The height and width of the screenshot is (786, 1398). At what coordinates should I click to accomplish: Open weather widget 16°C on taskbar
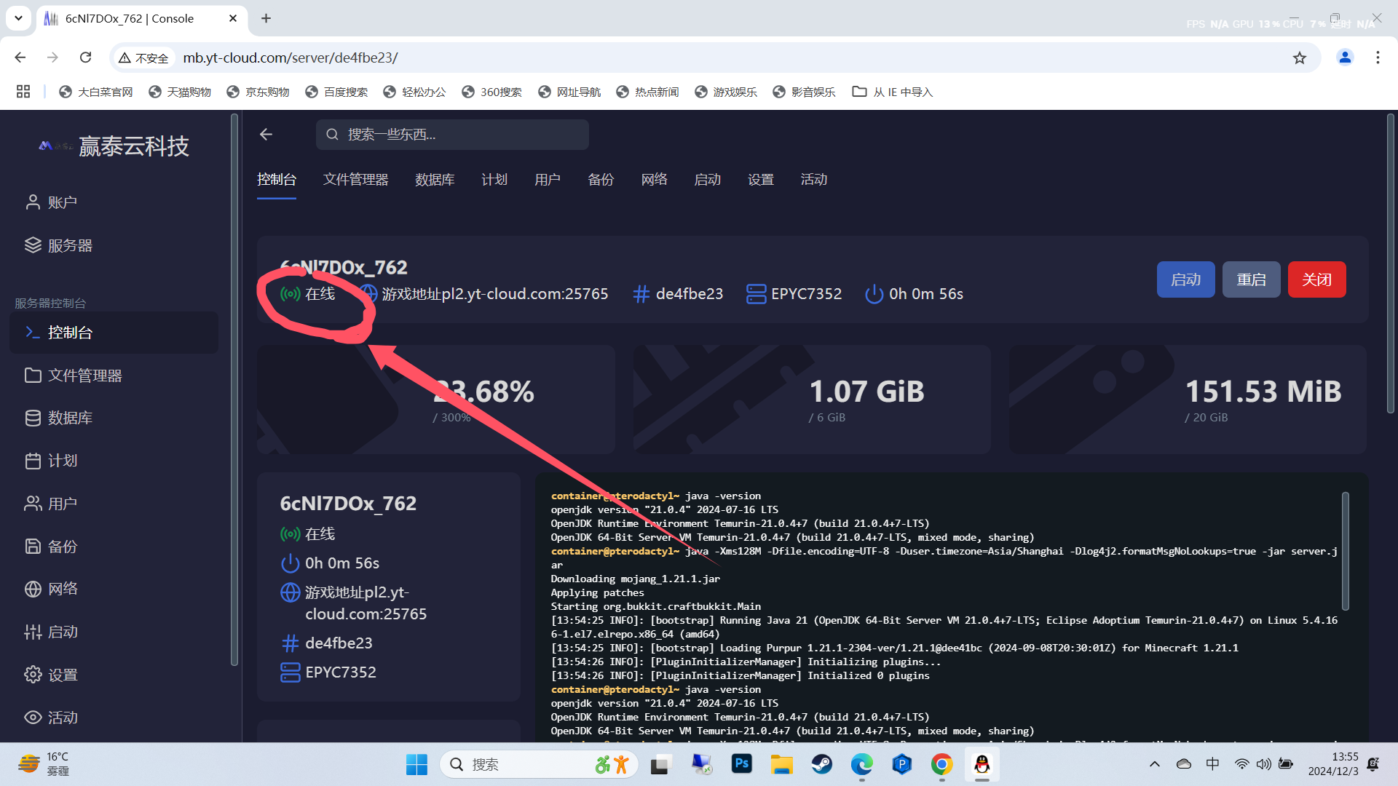44,764
